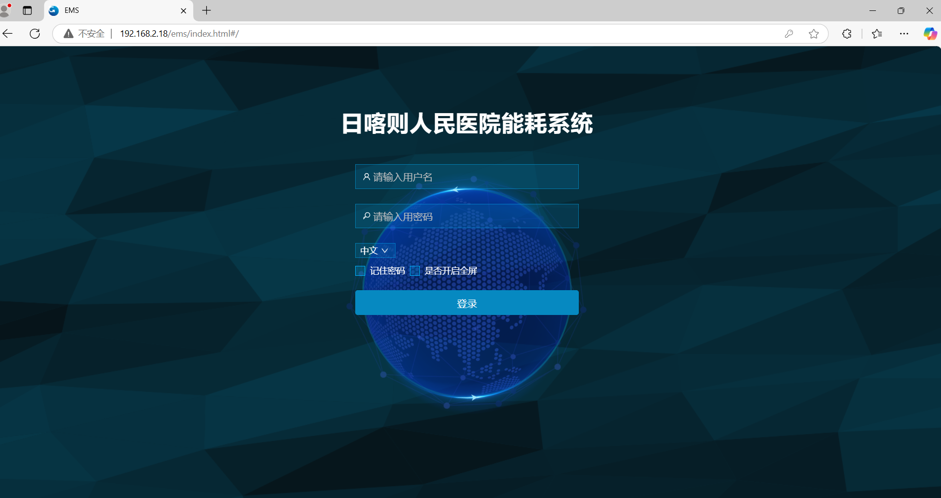Open the favorites list panel
This screenshot has height=498, width=941.
point(877,34)
